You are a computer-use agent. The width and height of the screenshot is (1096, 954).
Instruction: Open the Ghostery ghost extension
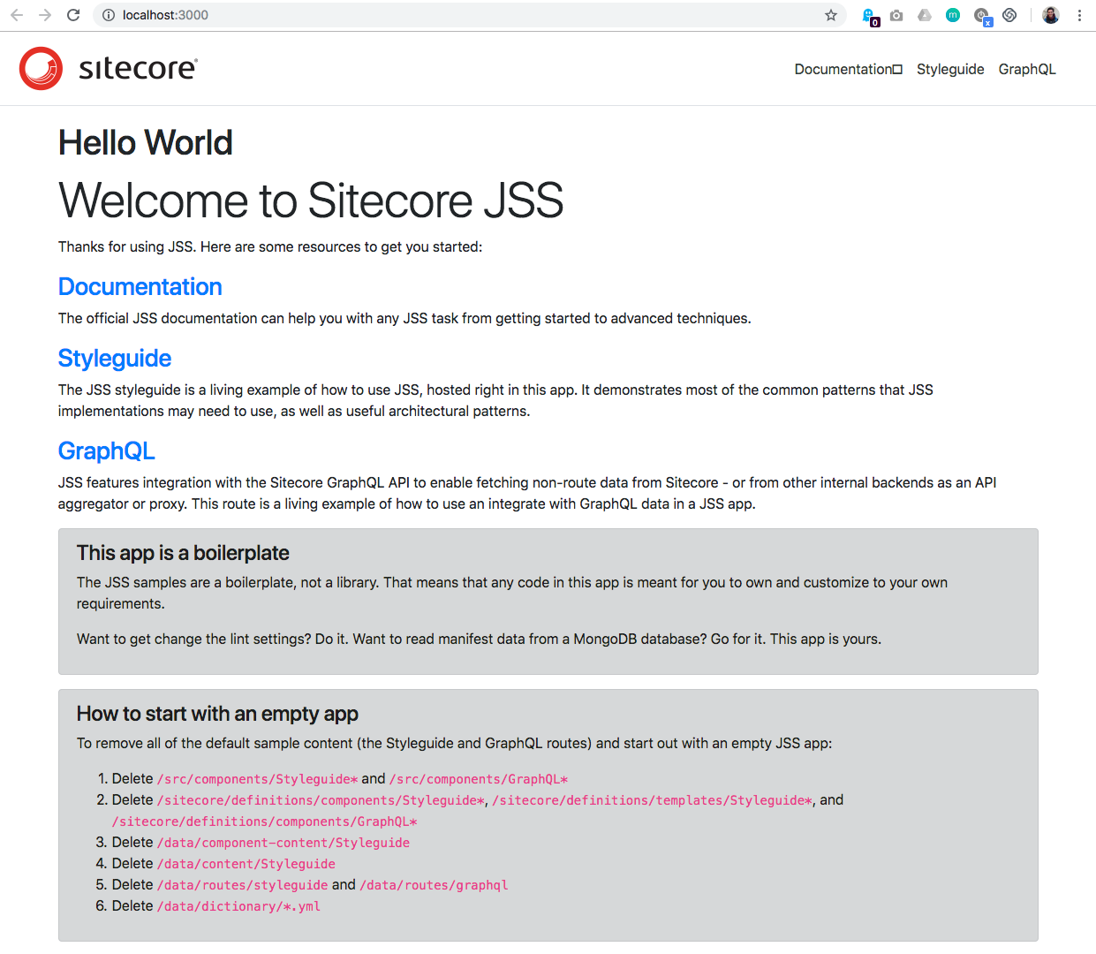pyautogui.click(x=869, y=16)
